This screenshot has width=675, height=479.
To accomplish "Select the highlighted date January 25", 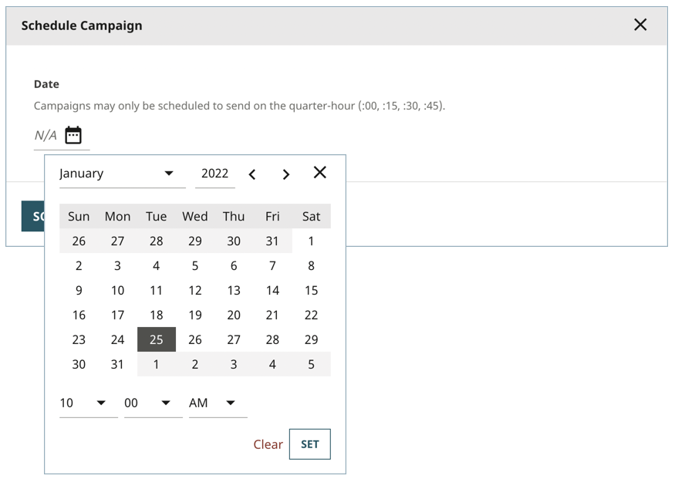I will (x=156, y=339).
